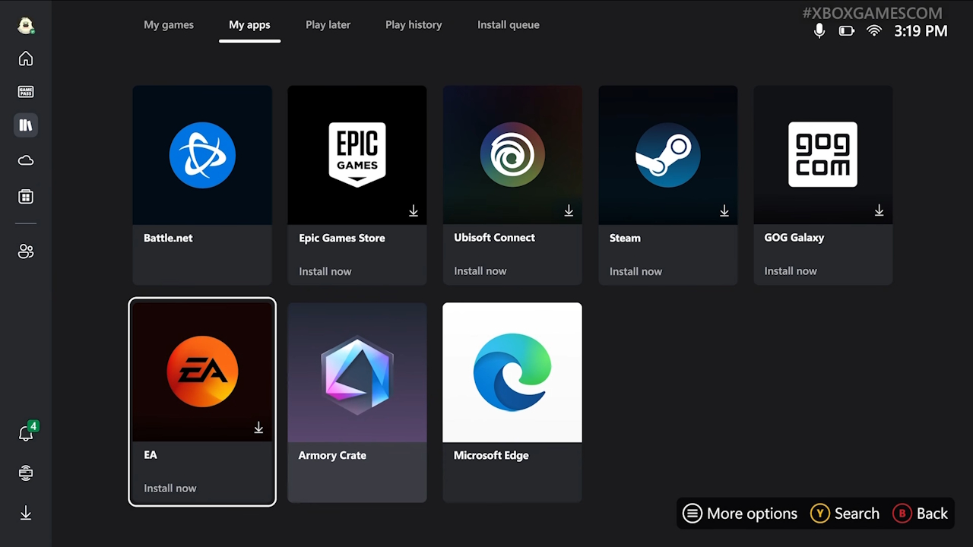Select the Battle.net app tile

202,185
